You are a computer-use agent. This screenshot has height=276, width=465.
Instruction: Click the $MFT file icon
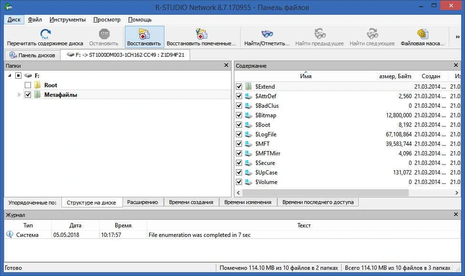(x=249, y=143)
